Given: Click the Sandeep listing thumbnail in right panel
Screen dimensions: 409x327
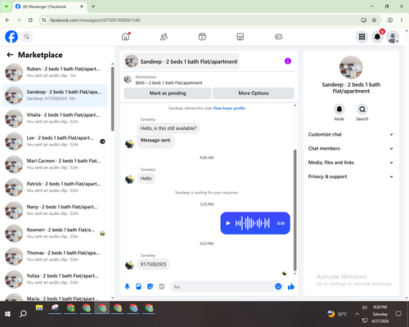Looking at the screenshot, I should tap(351, 67).
